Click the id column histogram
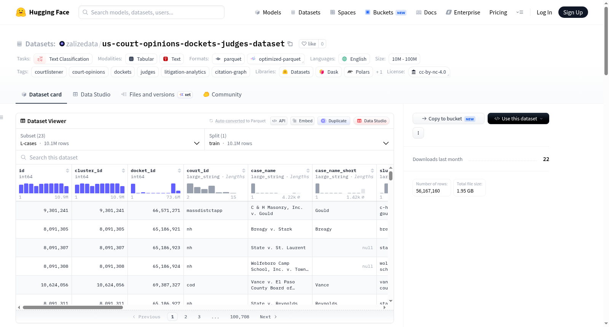Image resolution: width=609 pixels, height=327 pixels. [44, 188]
